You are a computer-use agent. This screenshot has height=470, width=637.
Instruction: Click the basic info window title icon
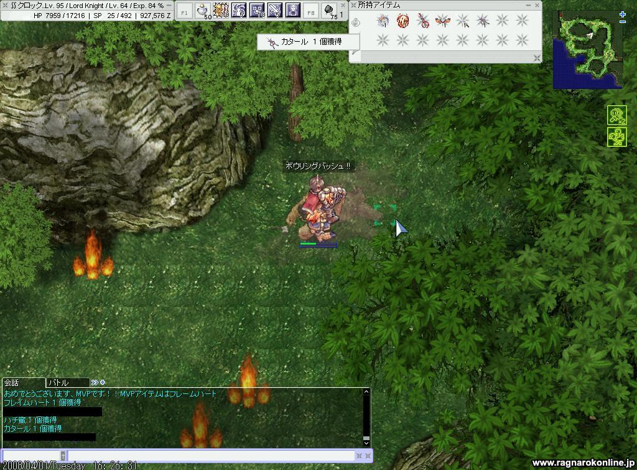[5, 5]
